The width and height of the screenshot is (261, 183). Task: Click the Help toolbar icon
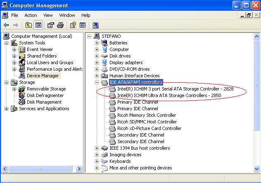tap(73, 25)
